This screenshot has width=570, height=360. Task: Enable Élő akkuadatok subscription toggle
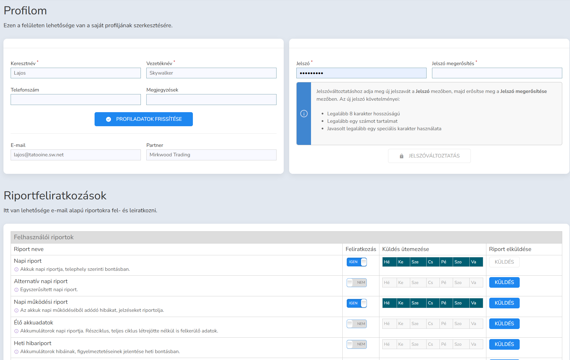tap(356, 324)
